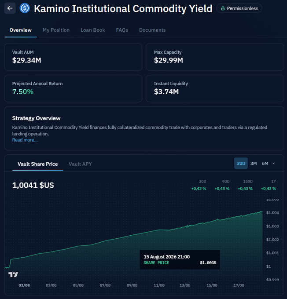Viewport: 287px width, 299px height.
Task: Go back using the arrow button
Action: (10, 8)
